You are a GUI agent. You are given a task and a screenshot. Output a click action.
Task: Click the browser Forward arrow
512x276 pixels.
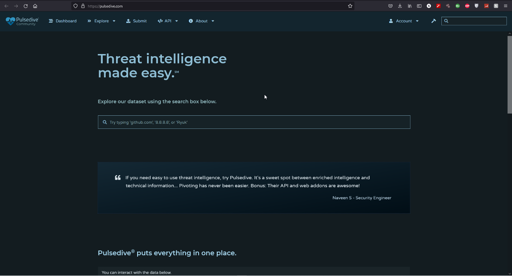coord(16,6)
